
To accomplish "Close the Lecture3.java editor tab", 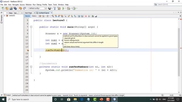I will (x=51, y=13).
